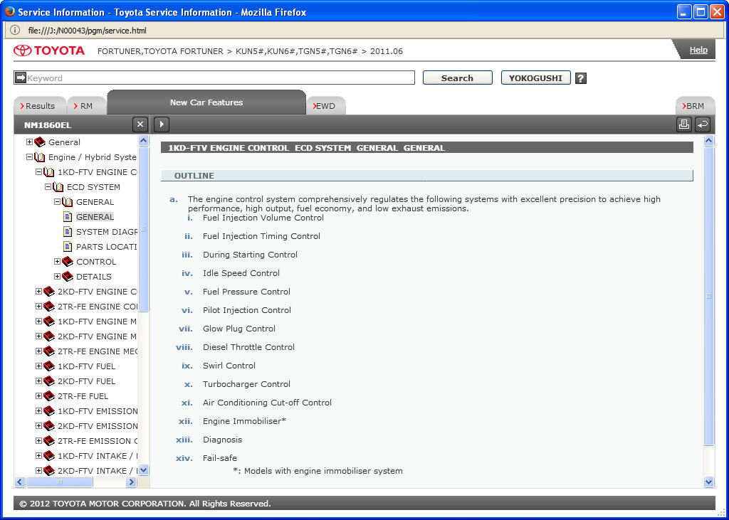Click the GENERAL document page icon
Screen dimensions: 729x520
[68, 216]
